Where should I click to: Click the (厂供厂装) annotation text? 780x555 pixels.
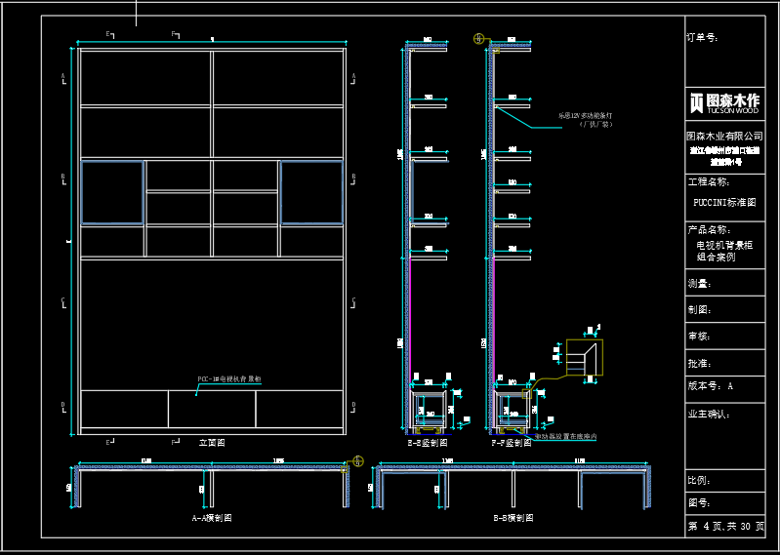pyautogui.click(x=595, y=124)
